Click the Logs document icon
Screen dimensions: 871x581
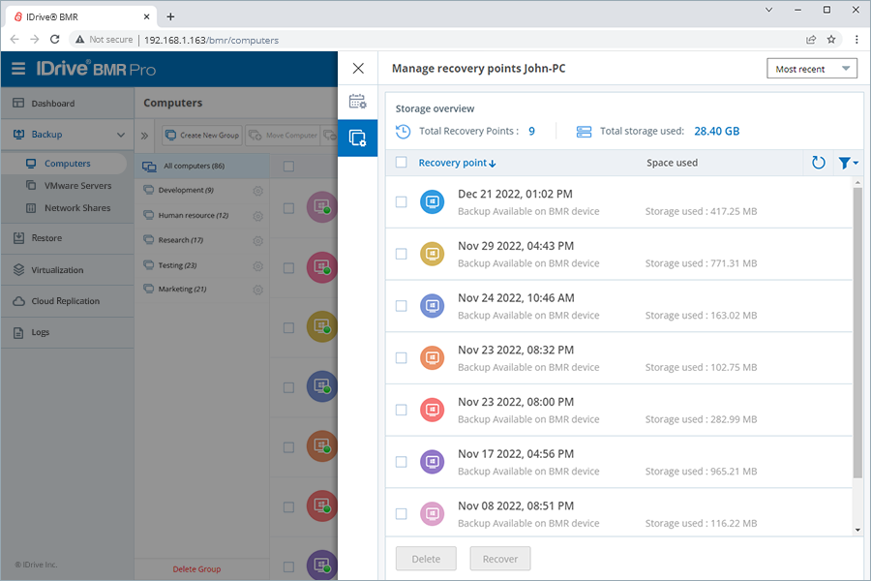click(x=18, y=332)
